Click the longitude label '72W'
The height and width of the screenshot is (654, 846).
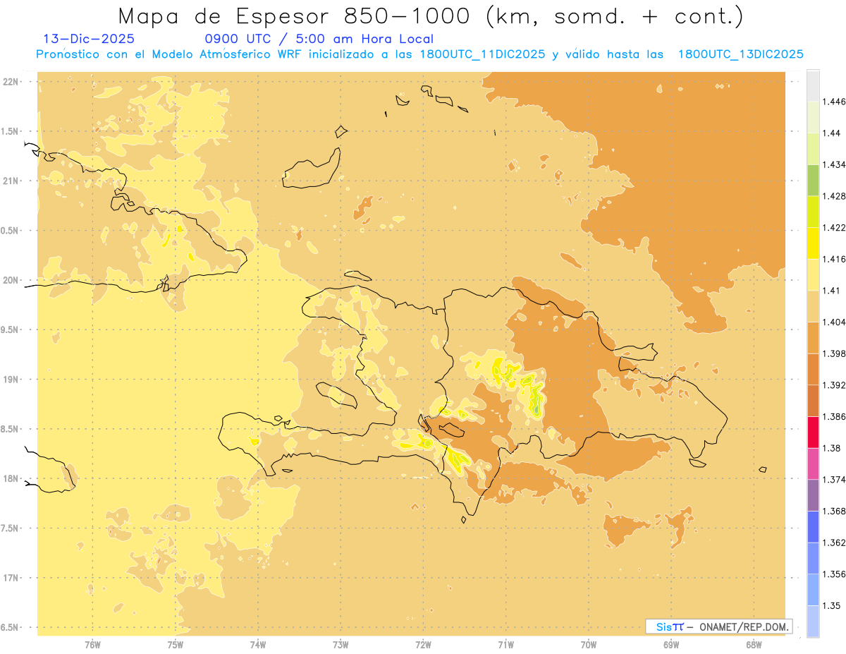424,644
